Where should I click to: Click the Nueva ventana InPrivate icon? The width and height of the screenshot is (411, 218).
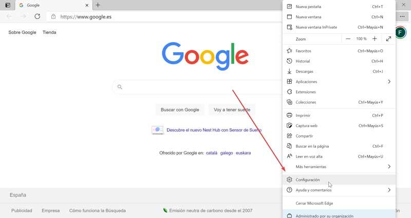point(289,27)
